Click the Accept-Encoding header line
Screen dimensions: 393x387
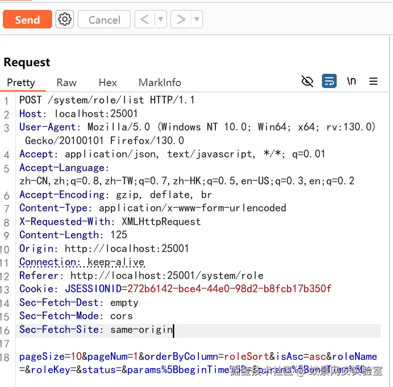[x=116, y=194]
